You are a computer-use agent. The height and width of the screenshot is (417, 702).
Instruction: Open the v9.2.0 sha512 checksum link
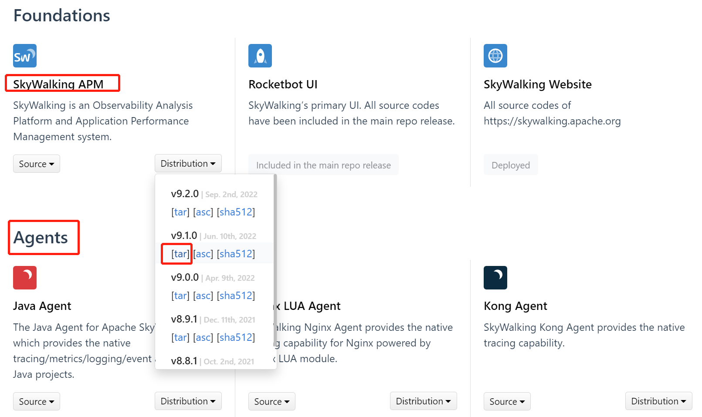(236, 212)
